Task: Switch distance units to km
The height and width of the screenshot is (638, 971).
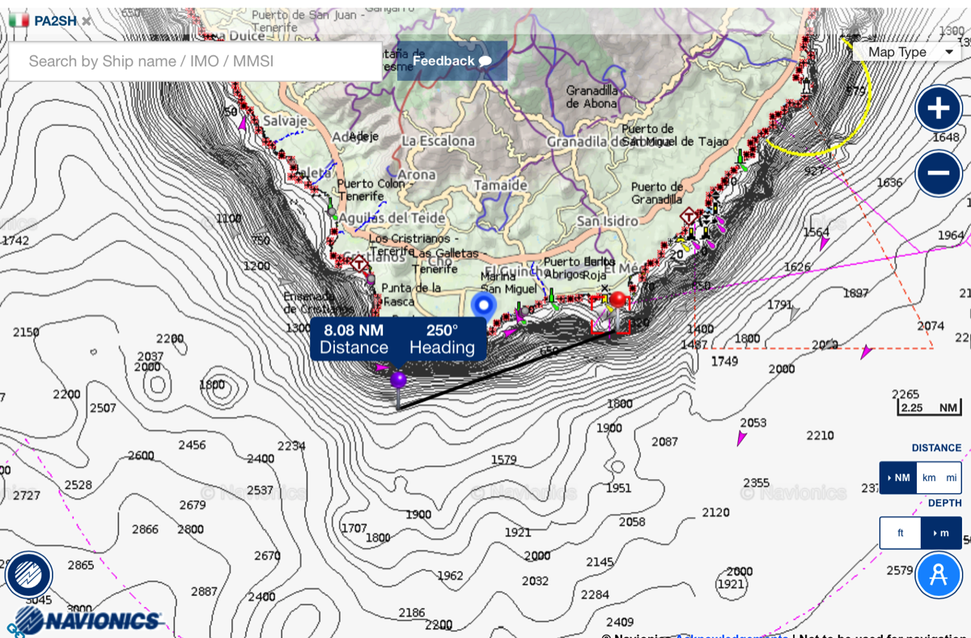Action: click(929, 478)
